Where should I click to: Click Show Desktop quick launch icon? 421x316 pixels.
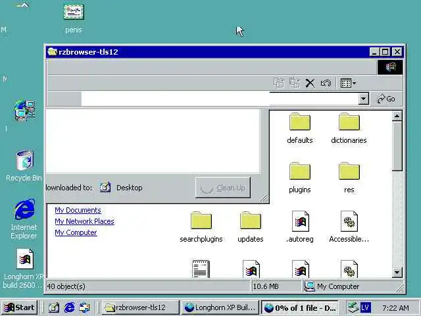pyautogui.click(x=54, y=307)
